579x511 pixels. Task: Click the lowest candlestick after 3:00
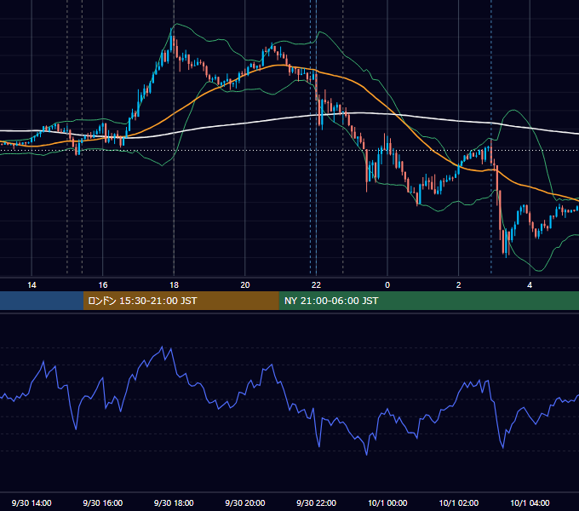pyautogui.click(x=506, y=244)
